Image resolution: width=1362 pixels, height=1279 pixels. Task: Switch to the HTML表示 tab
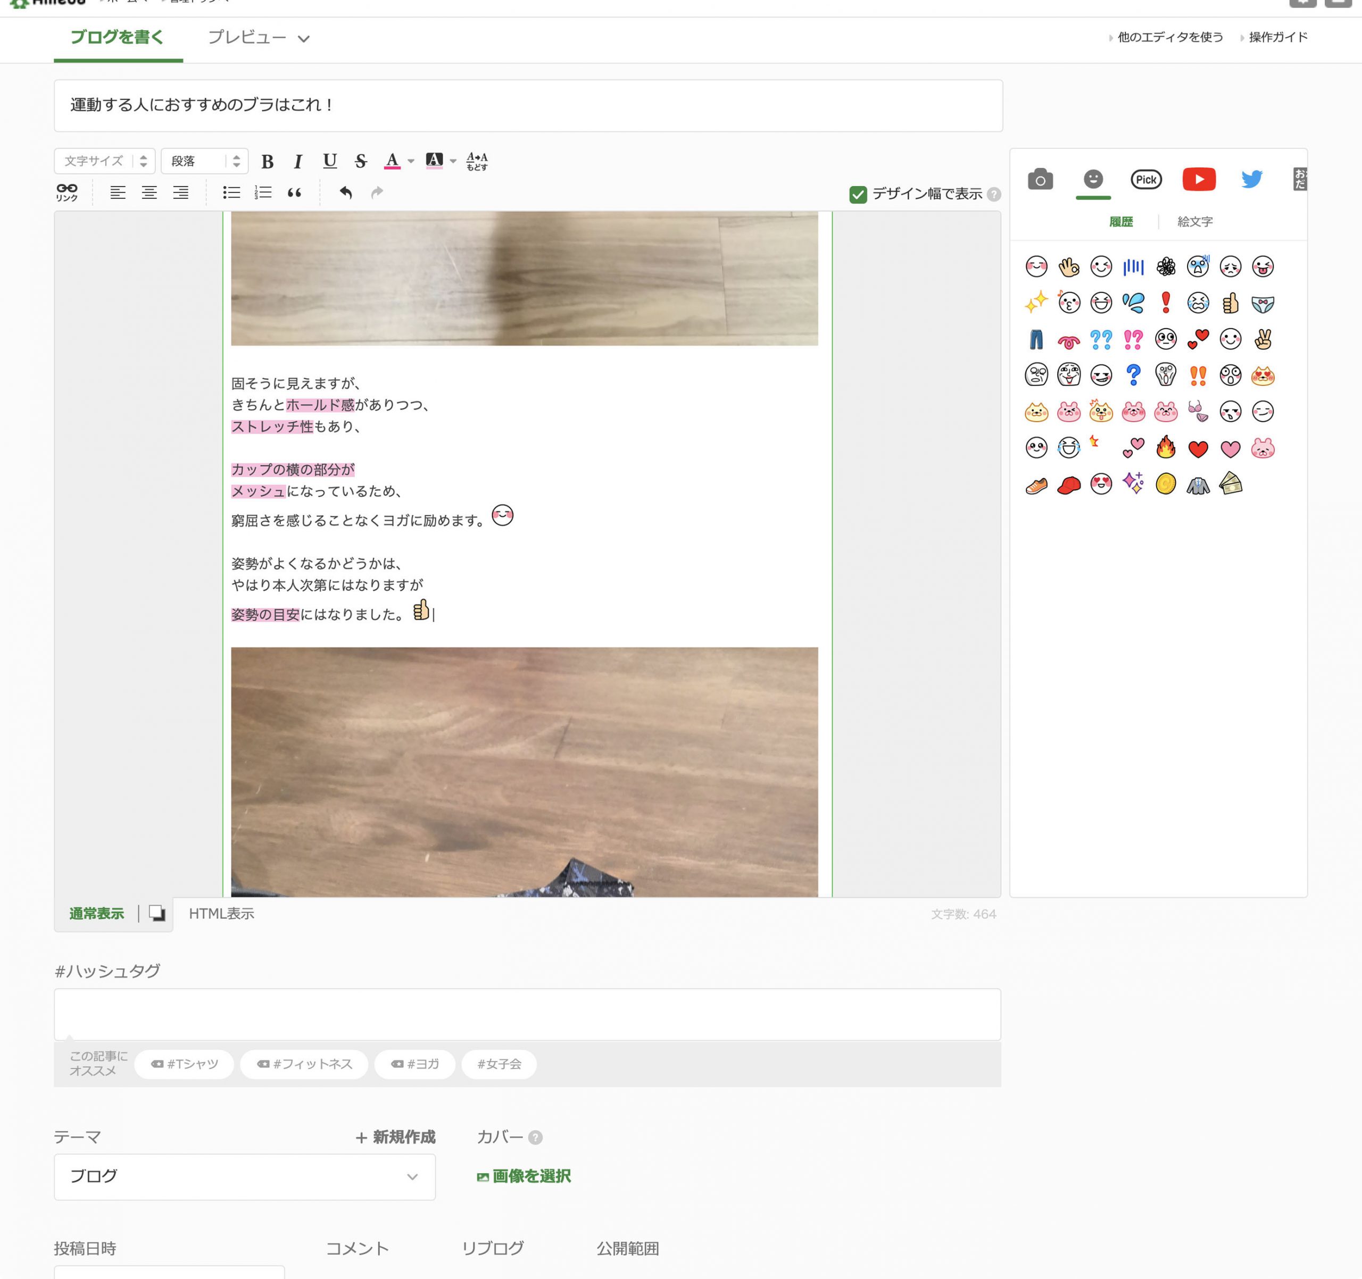221,913
